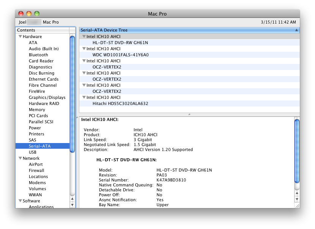This screenshot has width=315, height=229.
Task: Select Printers in the sidebar
Action: (x=36, y=134)
